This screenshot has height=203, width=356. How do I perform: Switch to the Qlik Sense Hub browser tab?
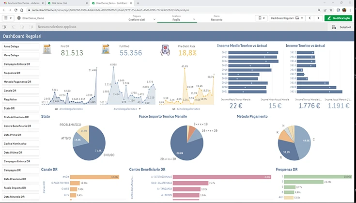click(x=68, y=3)
